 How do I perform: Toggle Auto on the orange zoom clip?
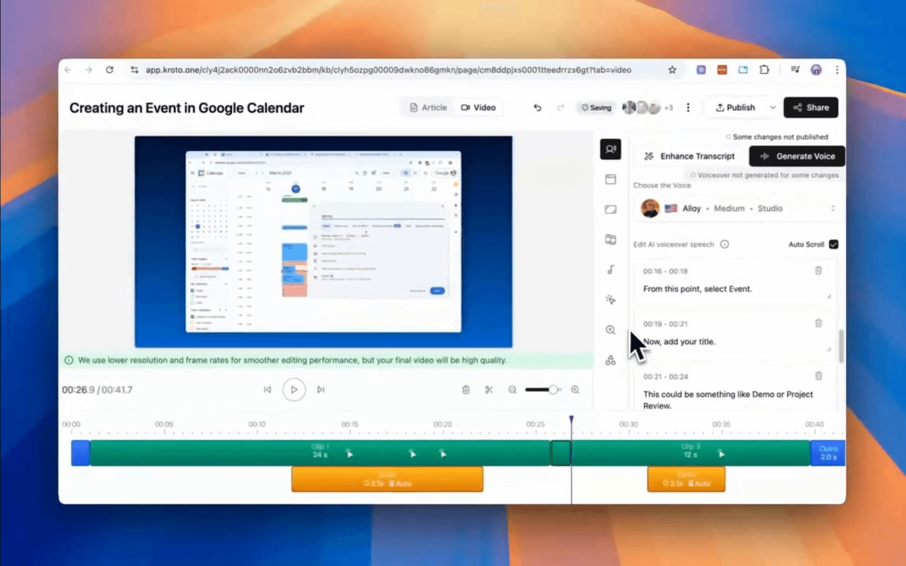[x=401, y=484]
